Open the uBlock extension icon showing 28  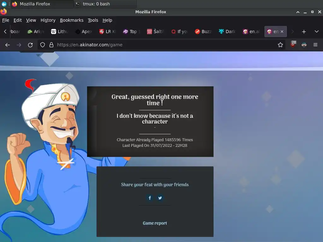pos(293,44)
